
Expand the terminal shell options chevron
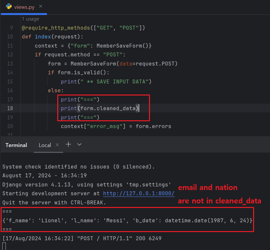coord(79,144)
